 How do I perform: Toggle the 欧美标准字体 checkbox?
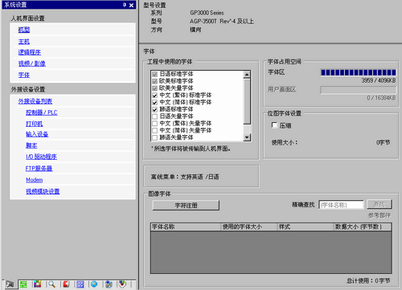point(154,81)
